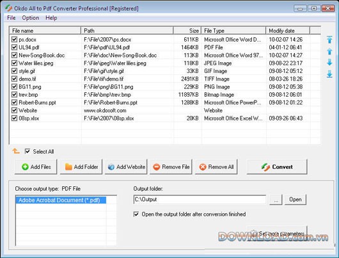339x258 pixels.
Task: Move selected file up one position
Action: [x=329, y=51]
